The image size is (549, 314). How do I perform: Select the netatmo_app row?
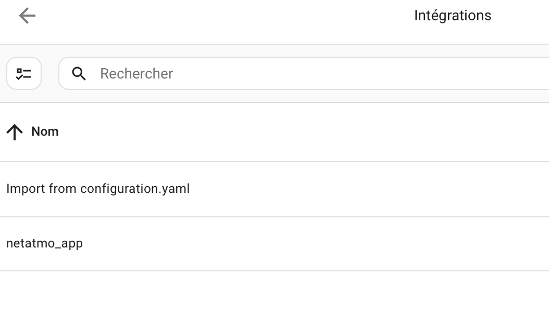pyautogui.click(x=260, y=243)
